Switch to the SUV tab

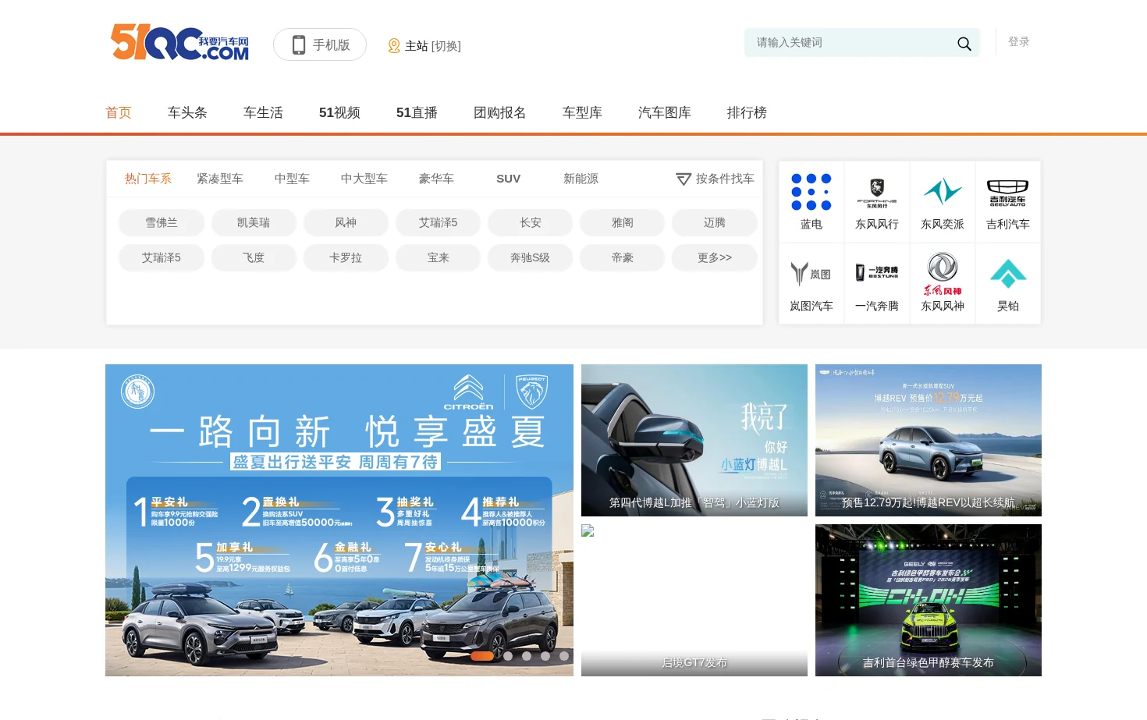[x=509, y=179]
